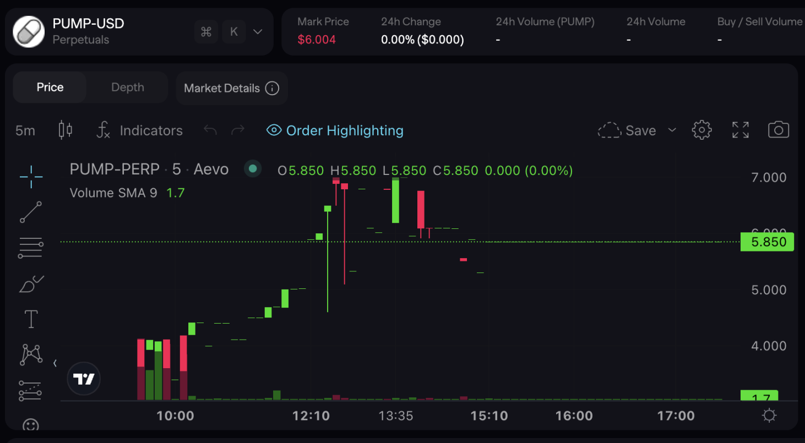805x443 pixels.
Task: Select the Long Position forecasting tool
Action: tap(30, 391)
